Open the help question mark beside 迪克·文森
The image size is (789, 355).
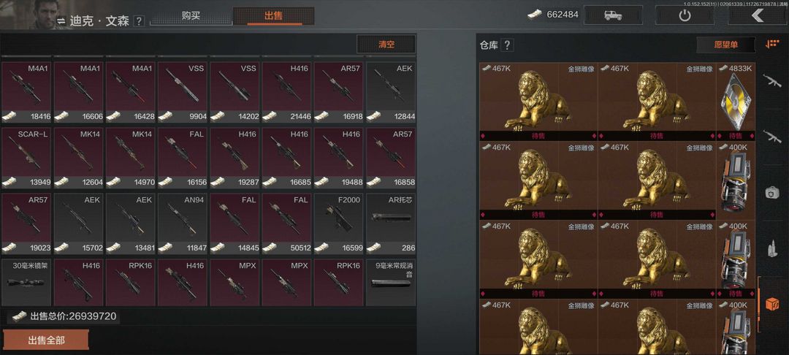[140, 21]
